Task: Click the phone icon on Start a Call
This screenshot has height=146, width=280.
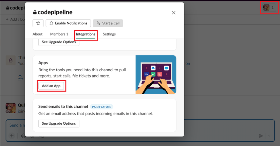Action: pyautogui.click(x=98, y=23)
